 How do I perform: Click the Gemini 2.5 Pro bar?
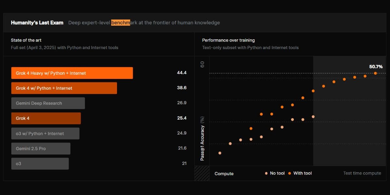[x=41, y=149]
